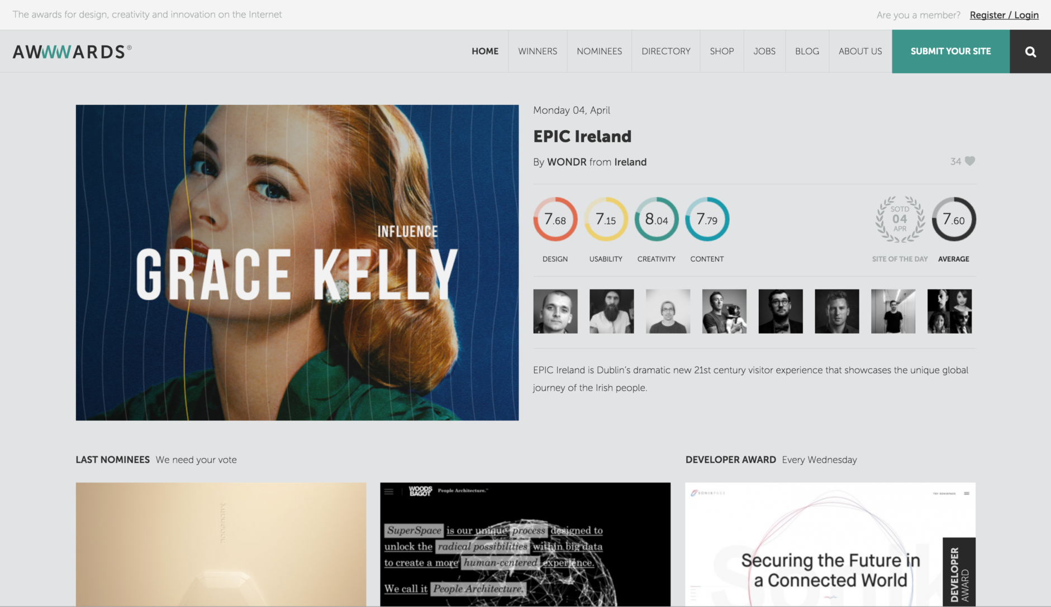1051x607 pixels.
Task: View the jury member standing in hallway
Action: (893, 311)
